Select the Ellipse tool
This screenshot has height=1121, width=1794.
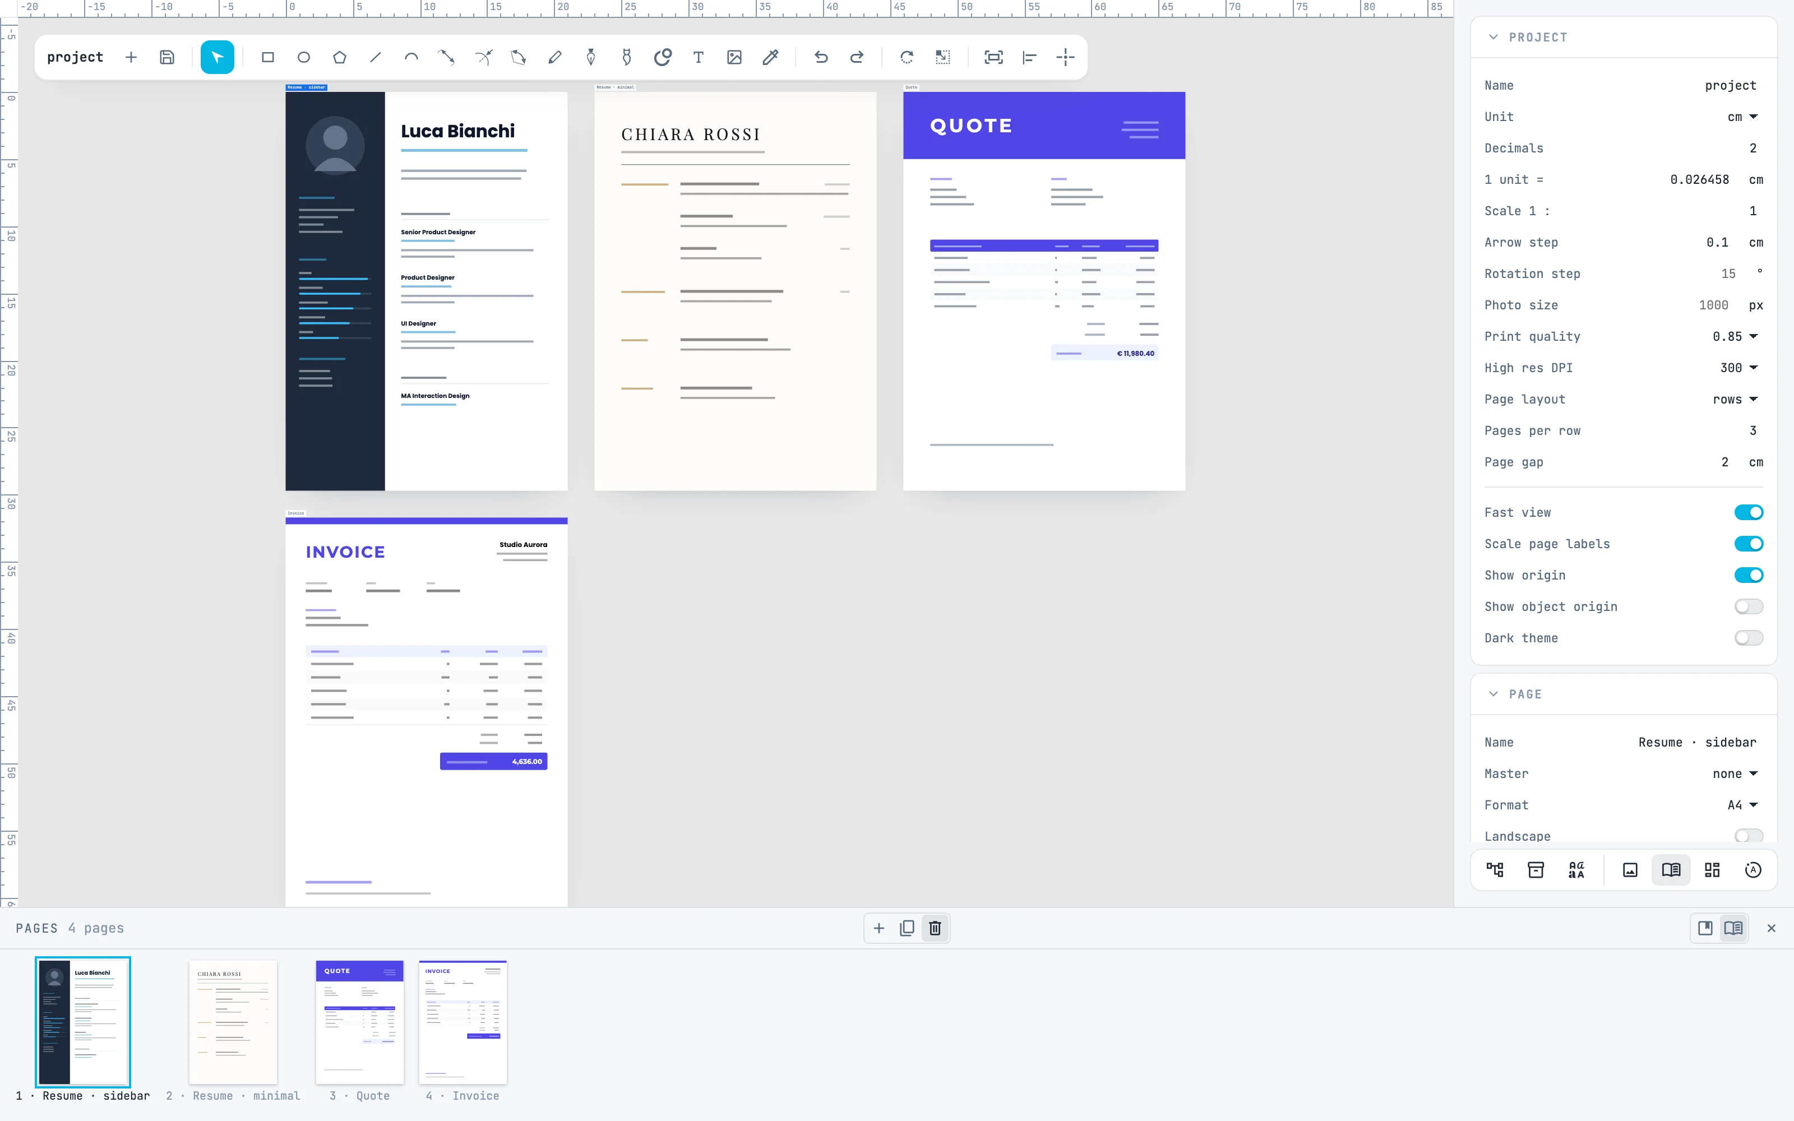[304, 57]
